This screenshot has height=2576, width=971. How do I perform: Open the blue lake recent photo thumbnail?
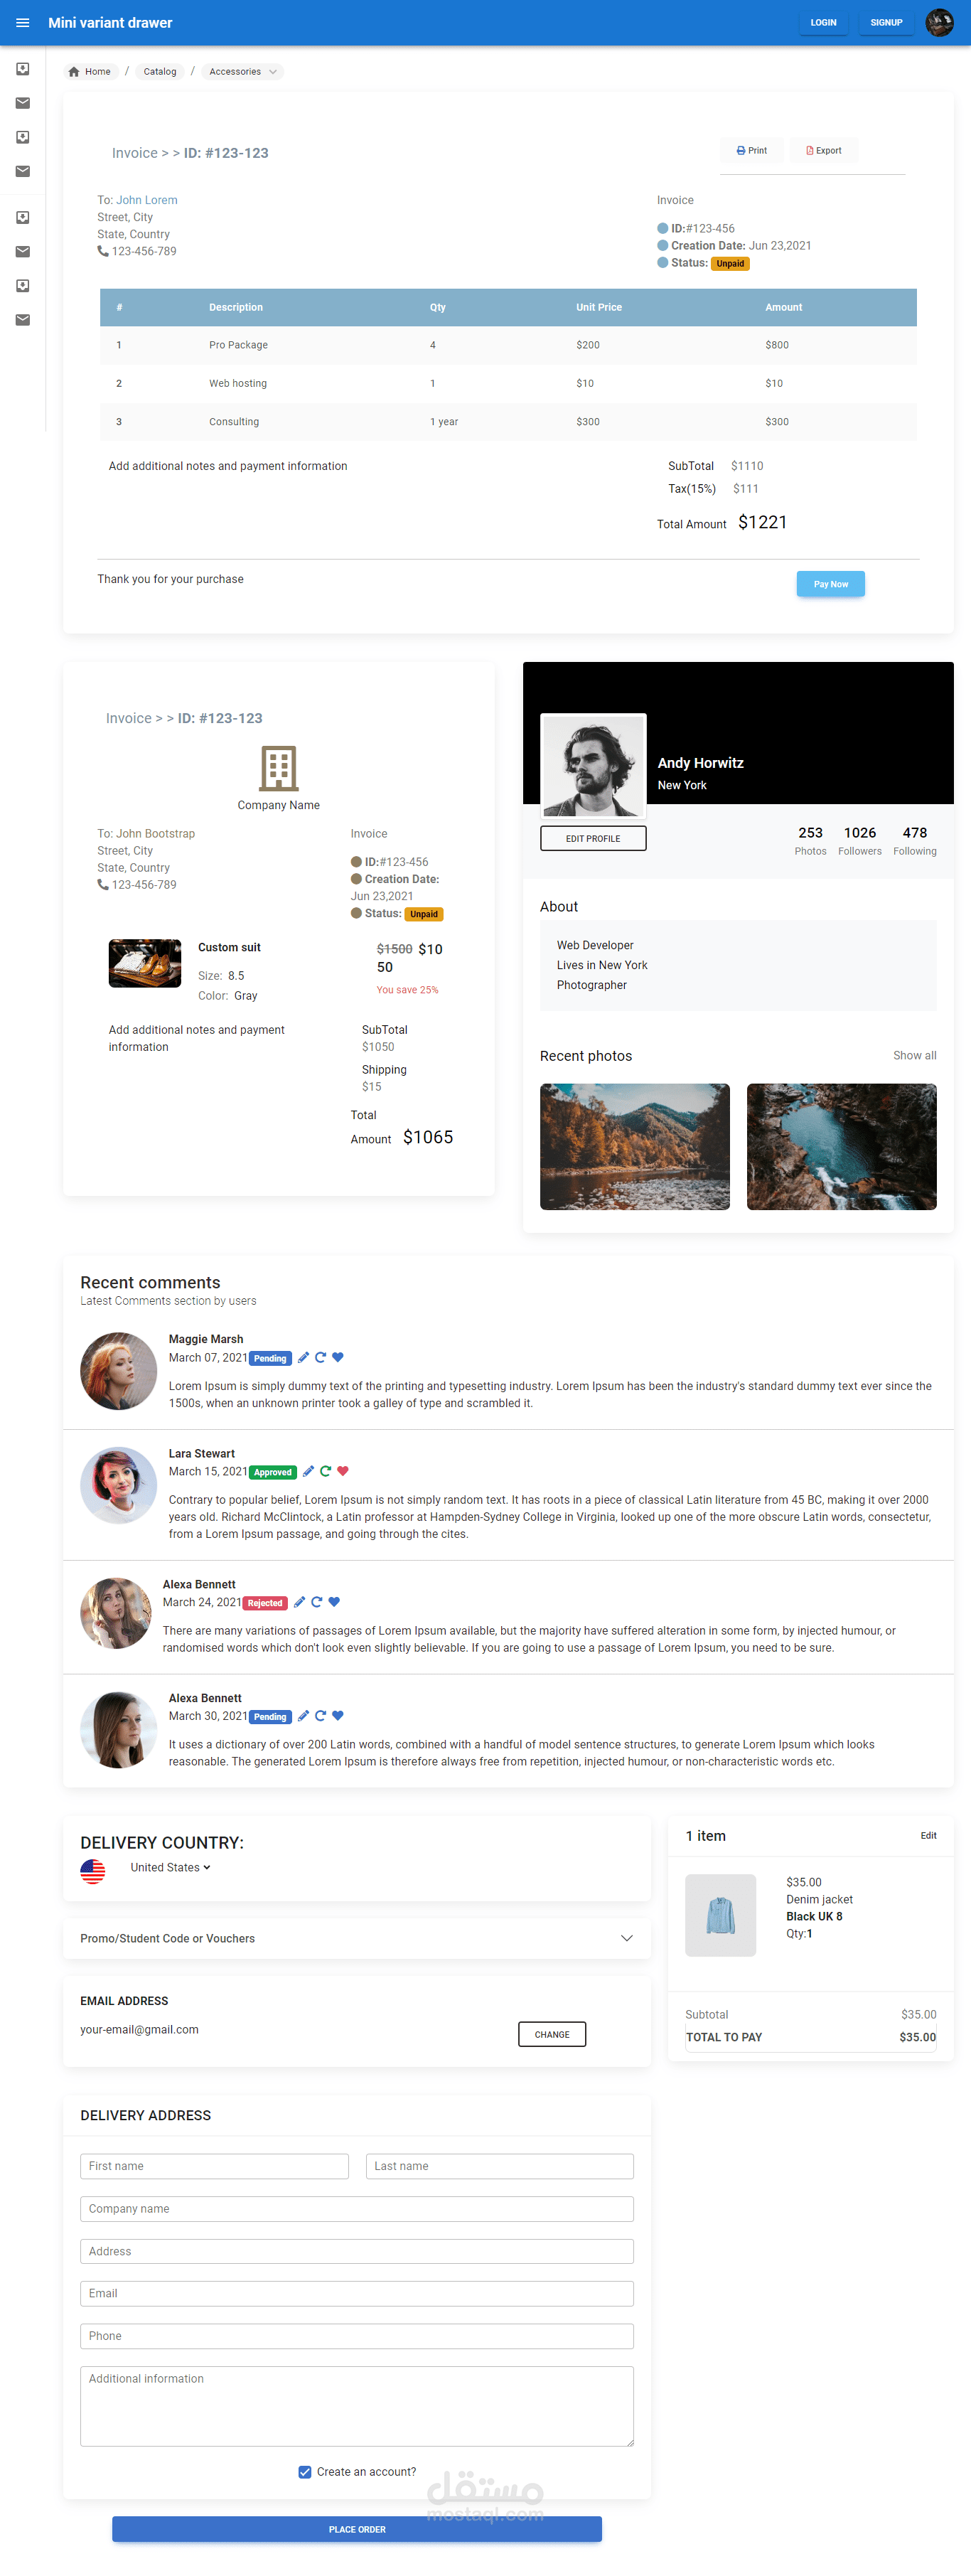click(x=841, y=1147)
